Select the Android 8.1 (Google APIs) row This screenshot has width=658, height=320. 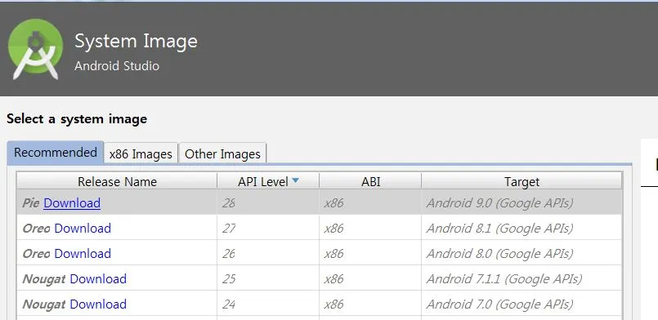(x=320, y=228)
